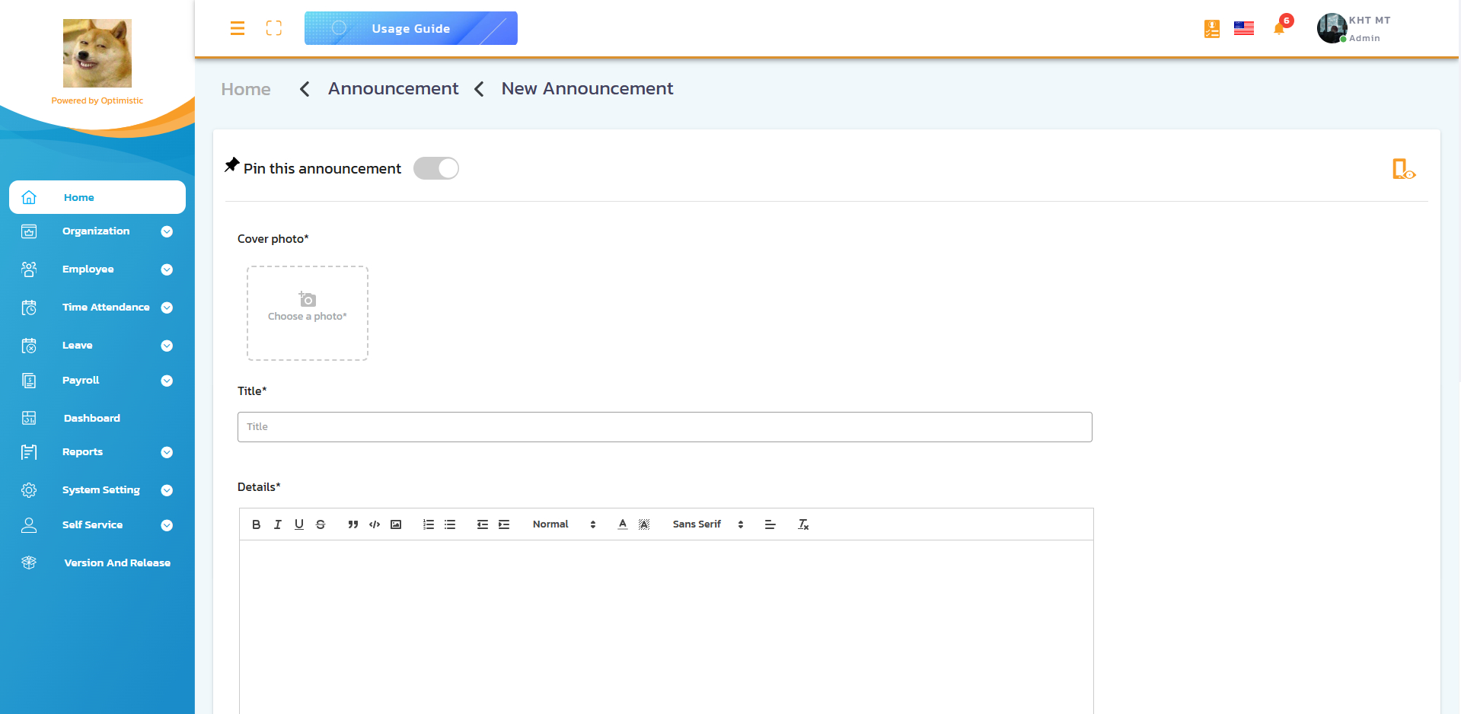
Task: Open Dashboard from the sidebar
Action: 92,418
